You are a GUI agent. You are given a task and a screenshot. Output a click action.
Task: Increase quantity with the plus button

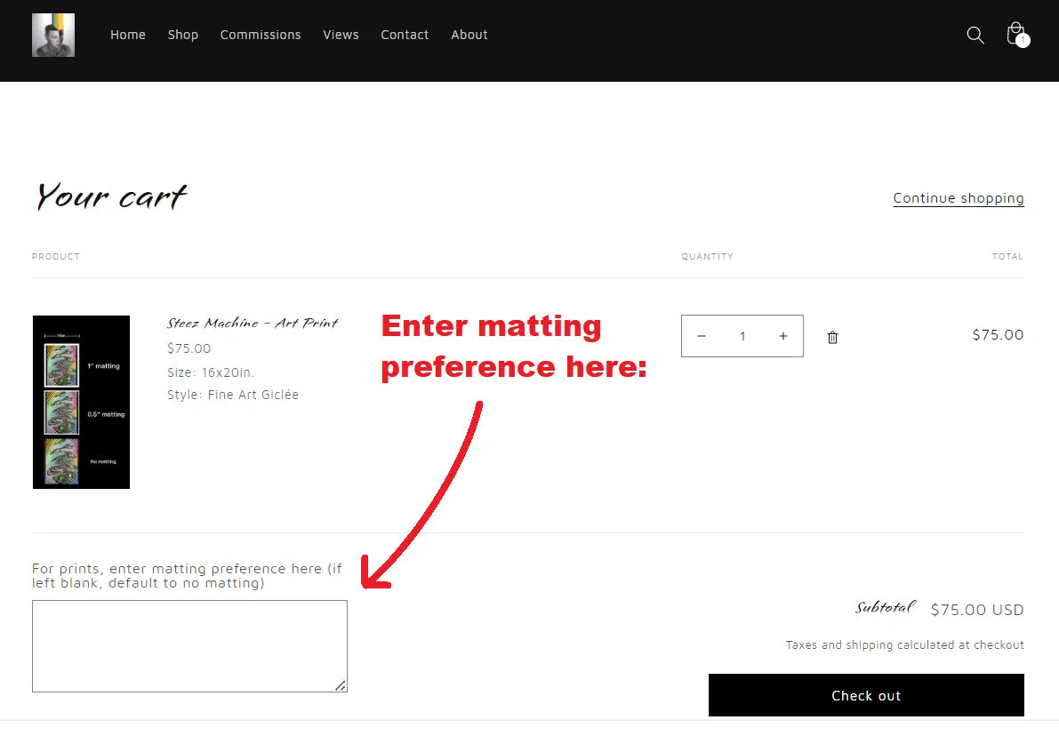(782, 336)
